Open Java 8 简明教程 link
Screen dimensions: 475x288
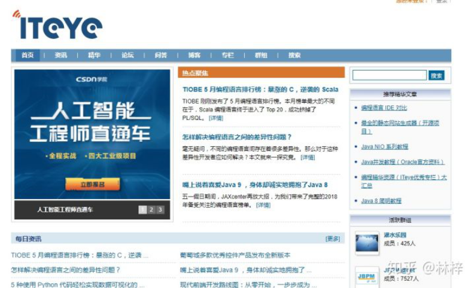pos(381,201)
